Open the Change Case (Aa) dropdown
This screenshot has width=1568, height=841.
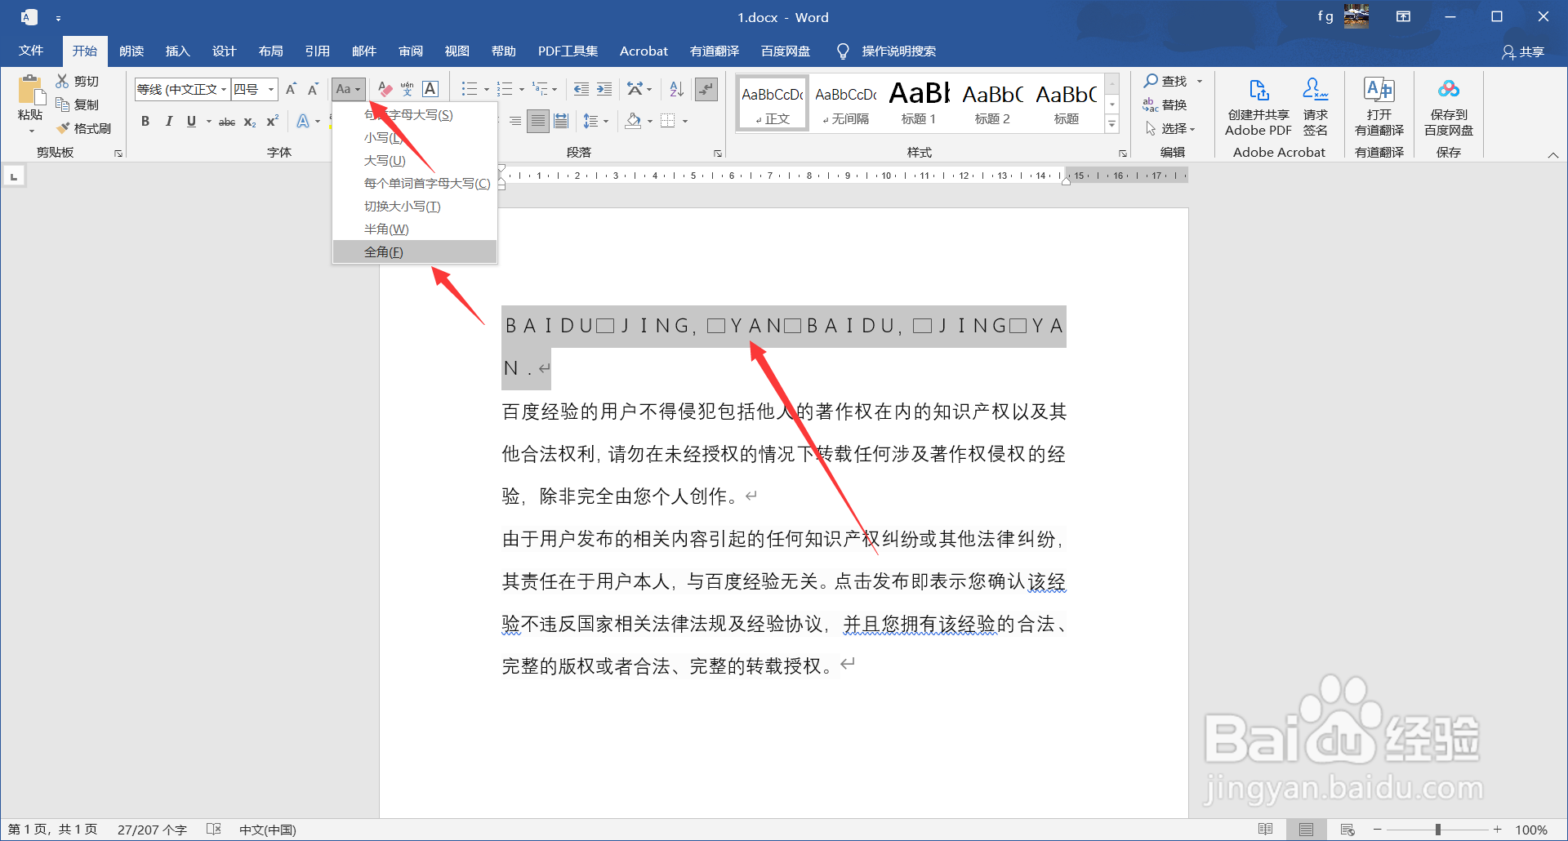pos(348,89)
